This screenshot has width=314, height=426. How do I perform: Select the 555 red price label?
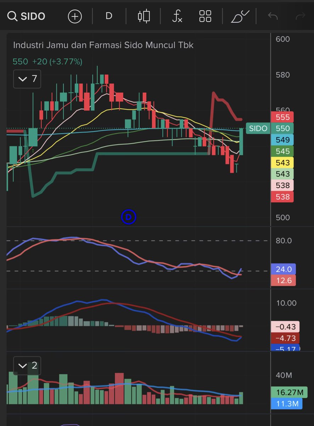(x=283, y=117)
